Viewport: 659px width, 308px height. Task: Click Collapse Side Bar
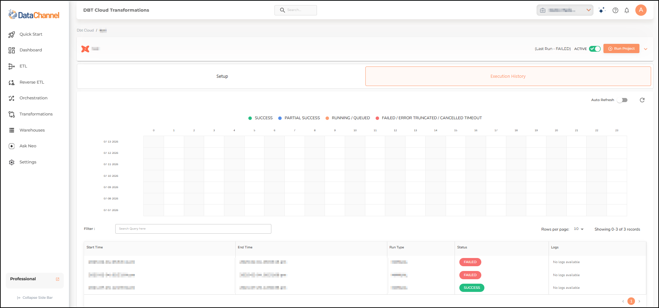[x=35, y=298]
